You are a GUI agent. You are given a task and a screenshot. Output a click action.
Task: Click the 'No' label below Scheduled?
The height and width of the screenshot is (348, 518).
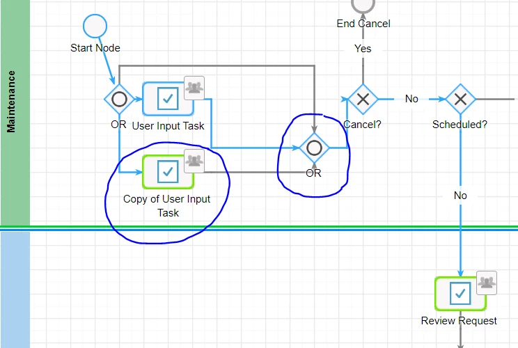tap(460, 196)
